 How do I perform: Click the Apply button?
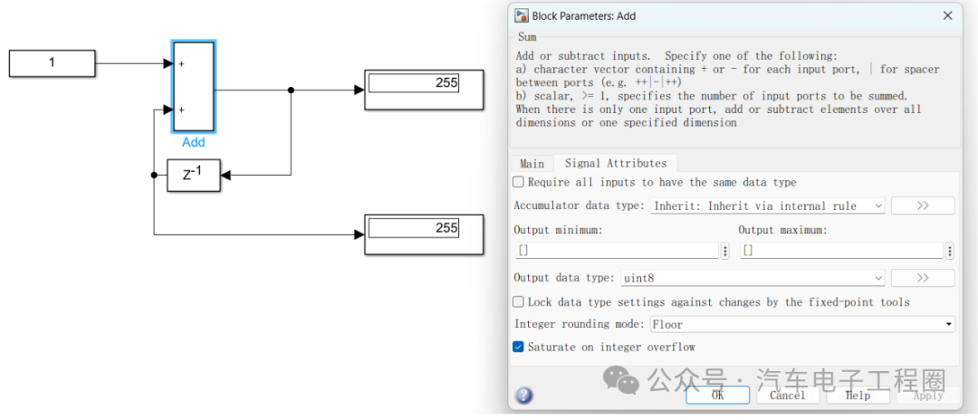coord(928,395)
